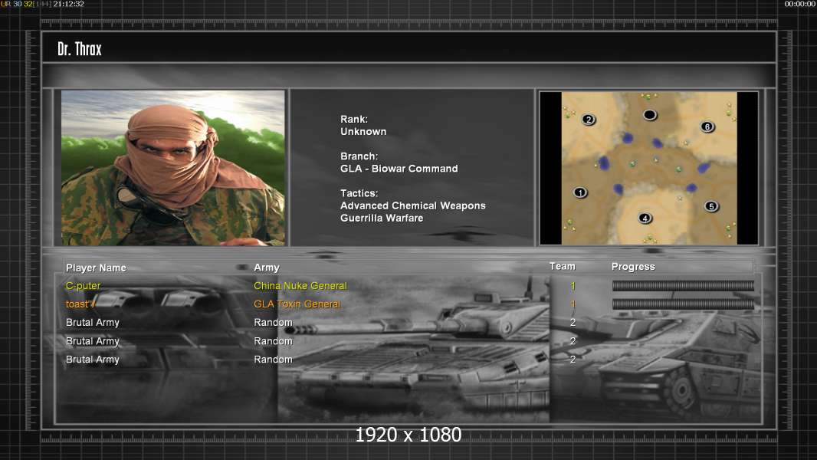
Task: Click the China Nuke General army entry
Action: tap(300, 285)
